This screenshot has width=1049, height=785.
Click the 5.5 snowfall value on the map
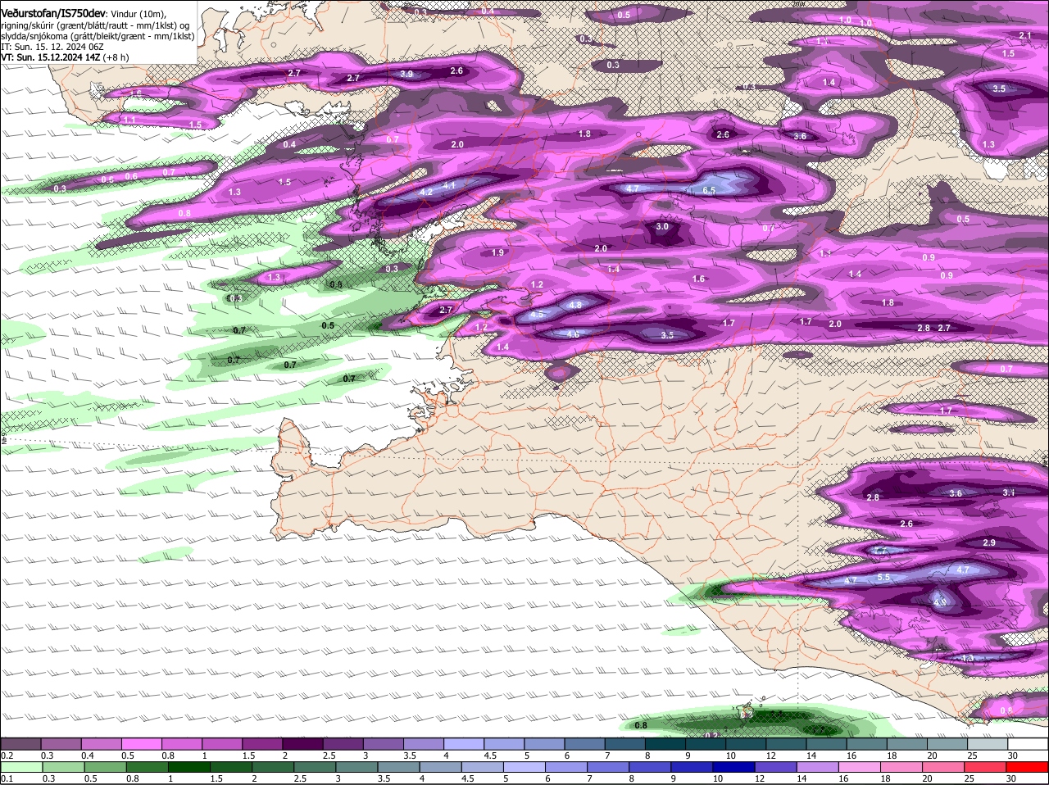(x=883, y=578)
